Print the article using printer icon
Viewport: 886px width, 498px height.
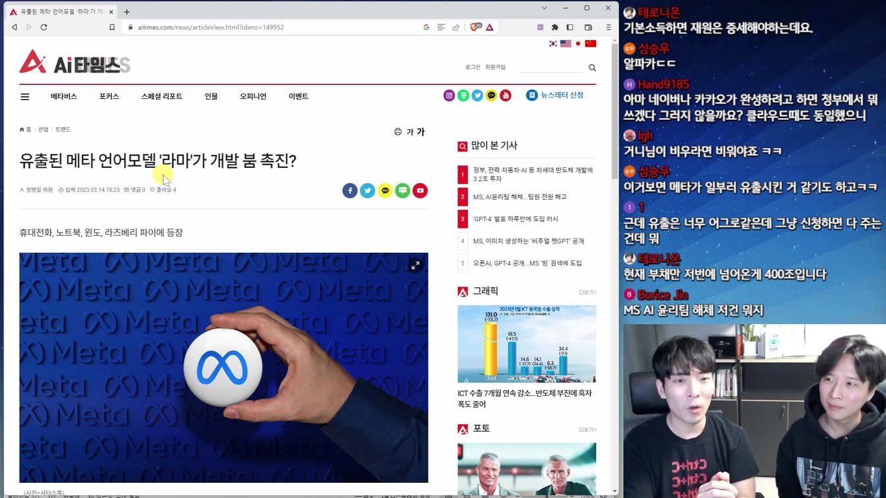[x=398, y=132]
